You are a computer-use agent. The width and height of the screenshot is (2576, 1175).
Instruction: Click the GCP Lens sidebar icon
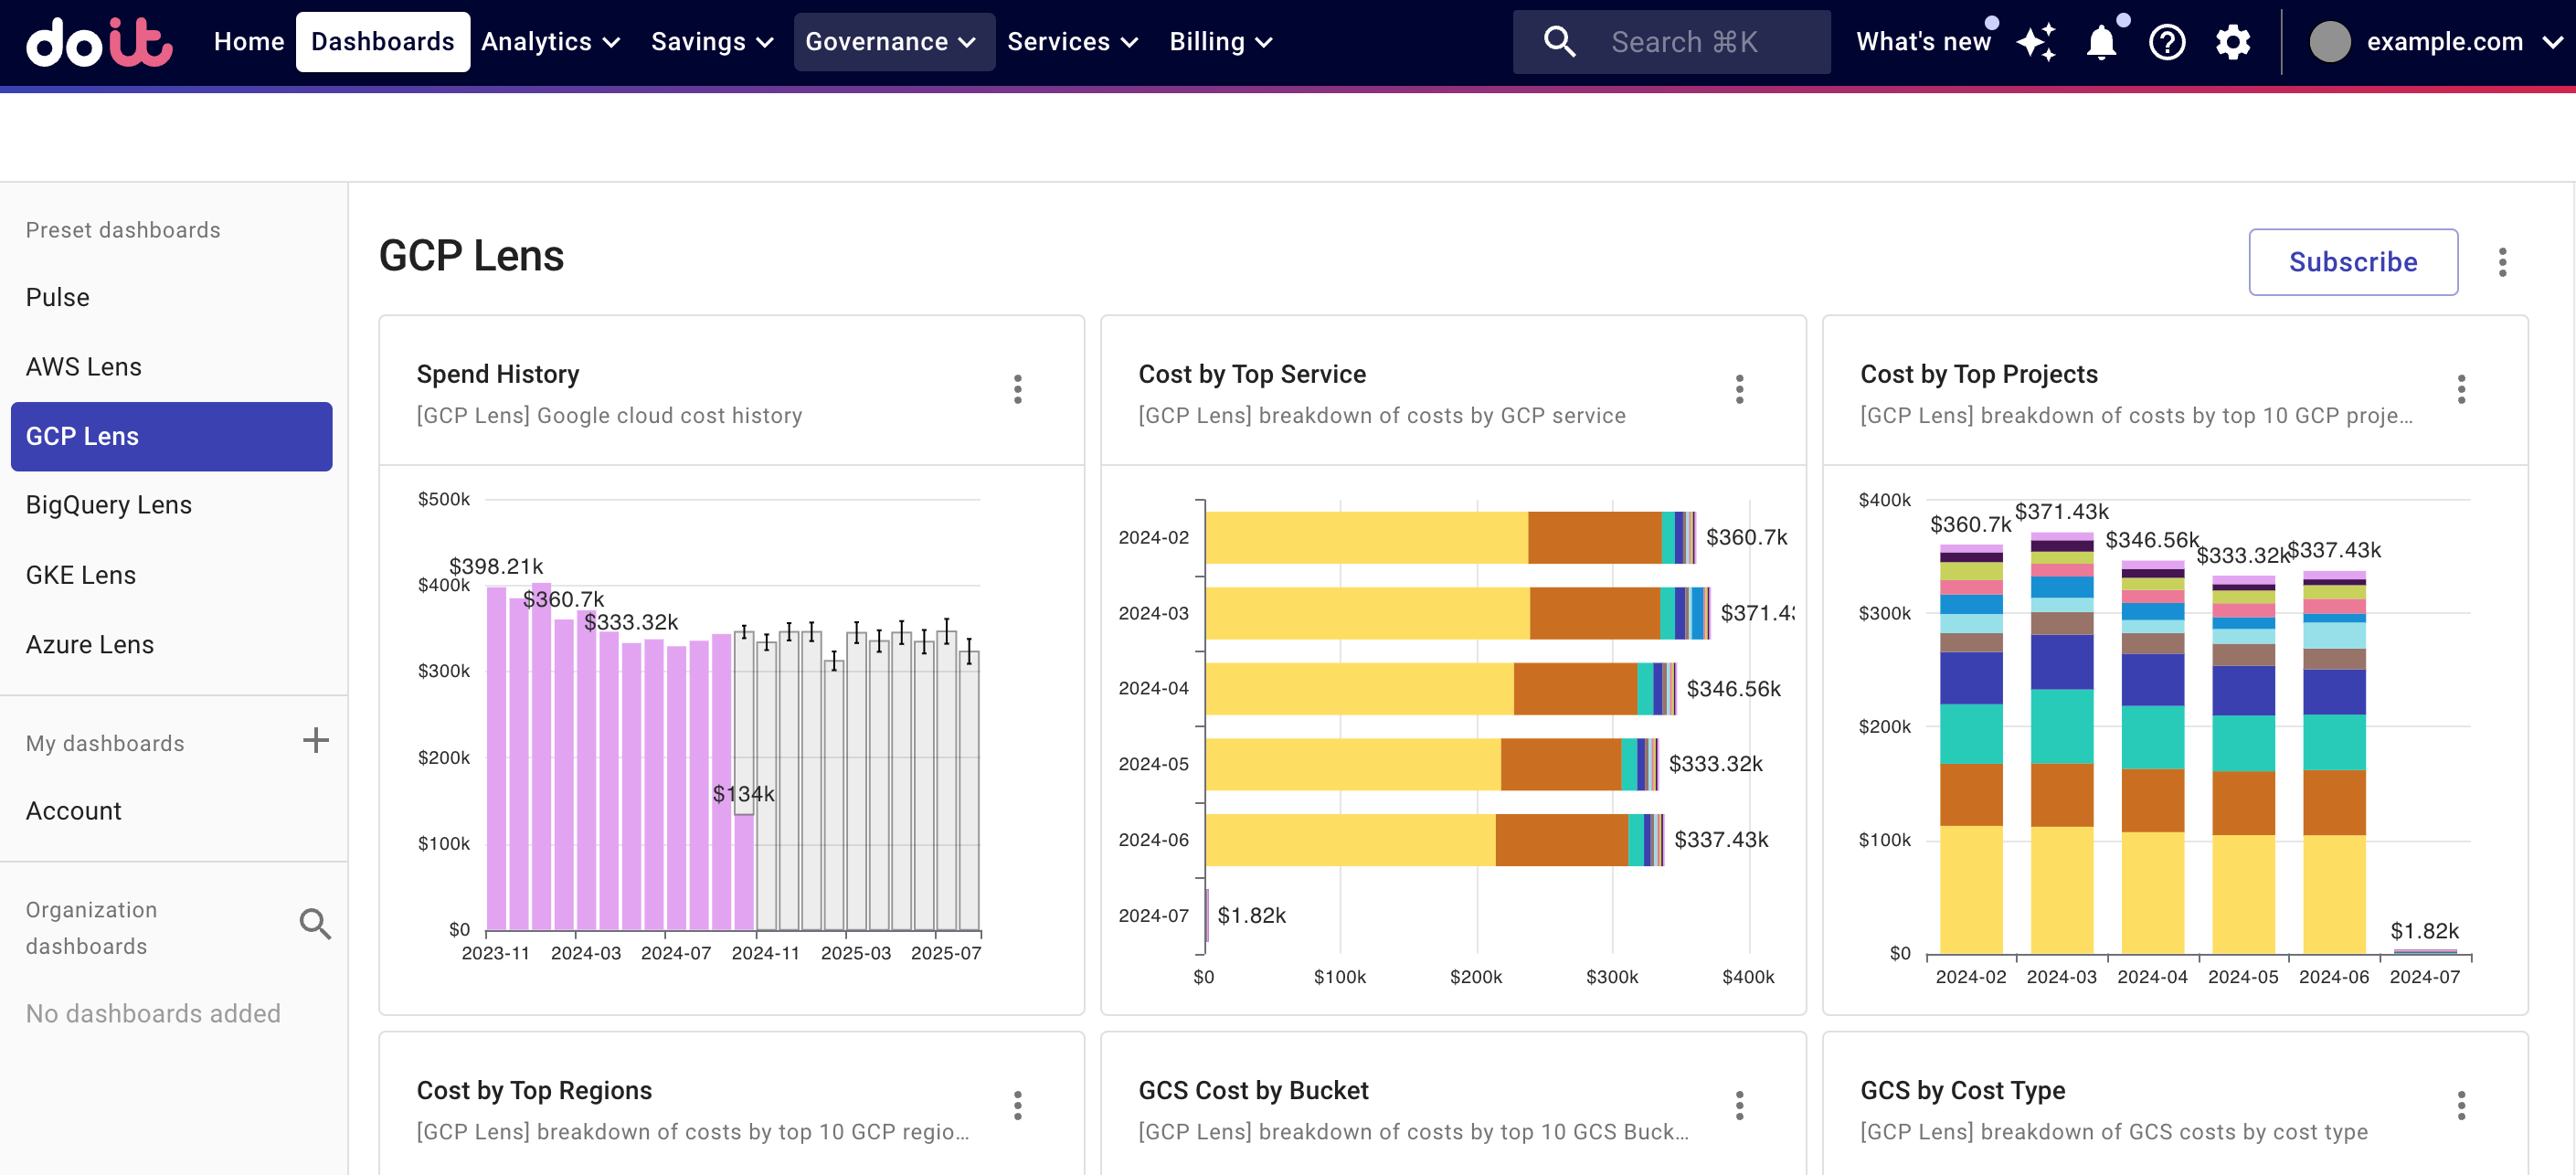click(x=173, y=436)
